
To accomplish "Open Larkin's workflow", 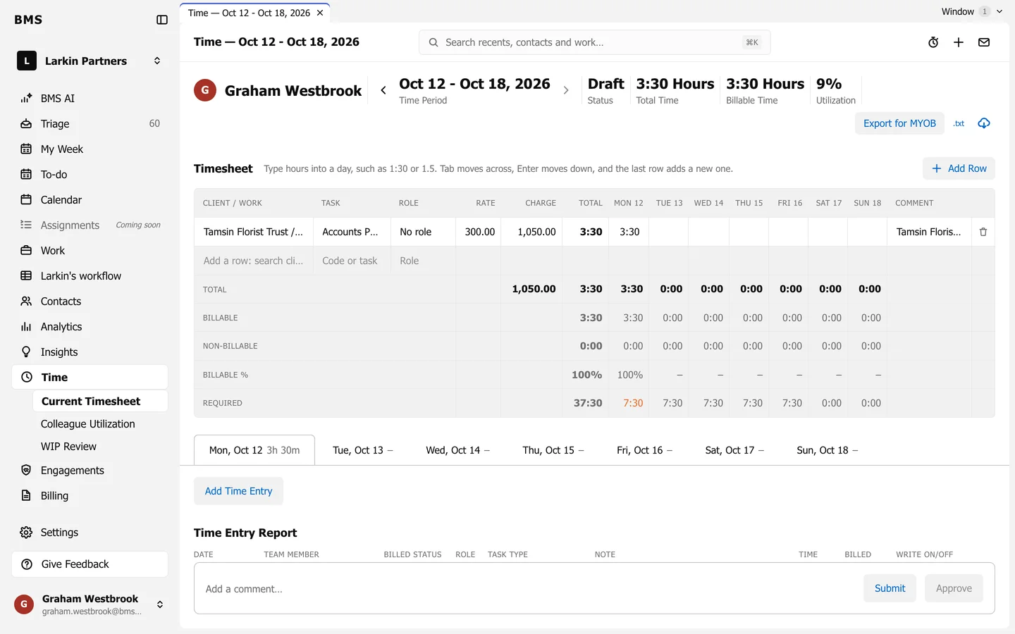I will click(90, 276).
